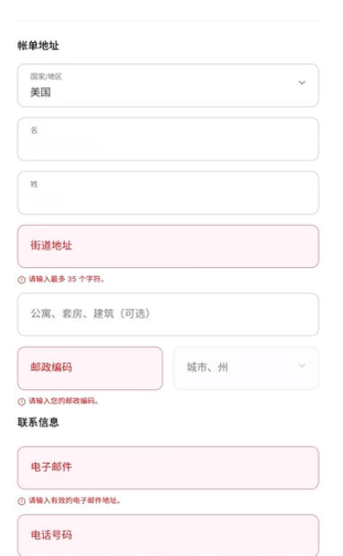
Task: Click the warning icon under 电子邮件
Action: [22, 501]
